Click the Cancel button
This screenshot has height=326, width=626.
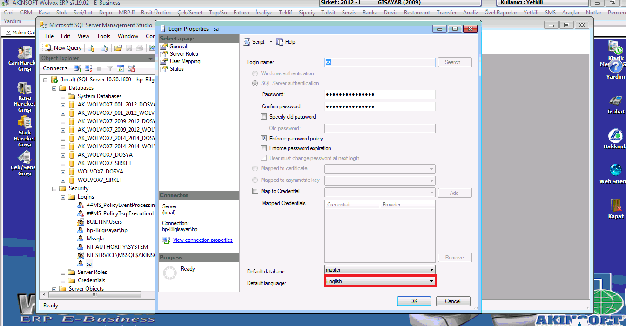pyautogui.click(x=453, y=301)
